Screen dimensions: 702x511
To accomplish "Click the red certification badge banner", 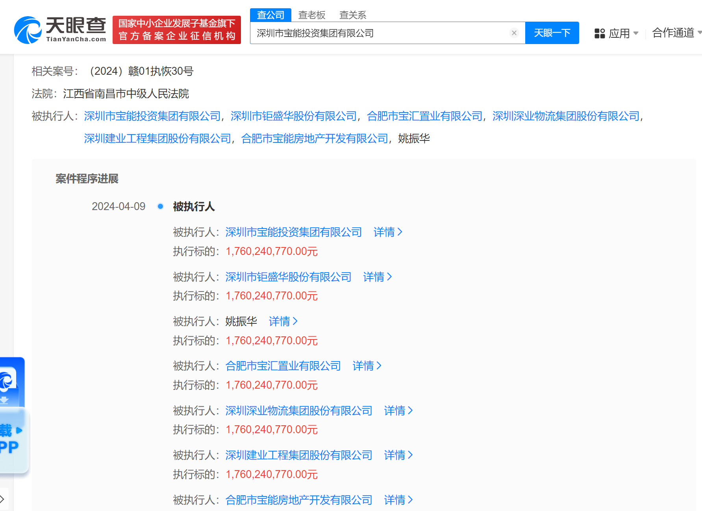I will [176, 30].
